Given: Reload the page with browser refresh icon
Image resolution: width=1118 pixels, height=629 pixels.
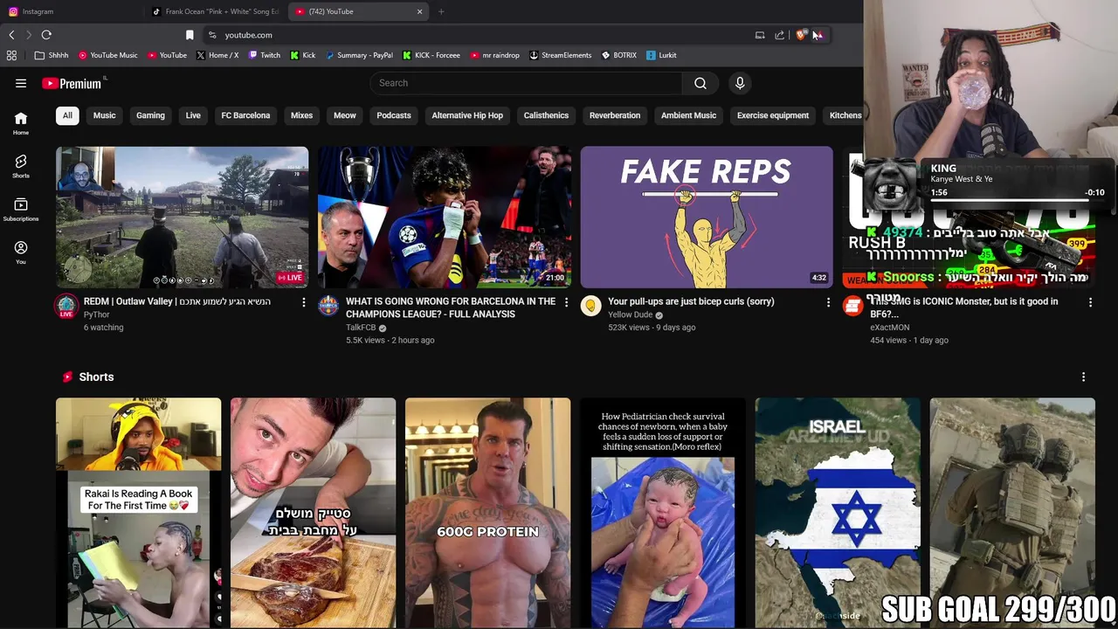Looking at the screenshot, I should [x=46, y=35].
